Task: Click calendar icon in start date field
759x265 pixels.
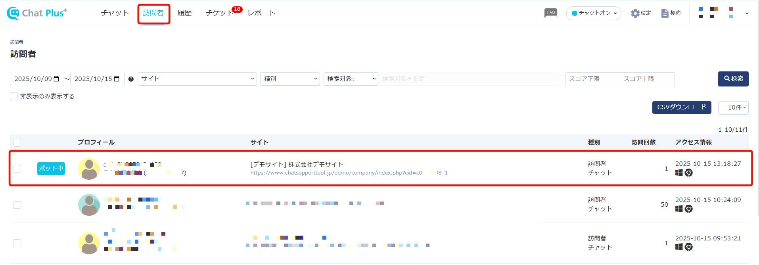Action: [x=56, y=79]
